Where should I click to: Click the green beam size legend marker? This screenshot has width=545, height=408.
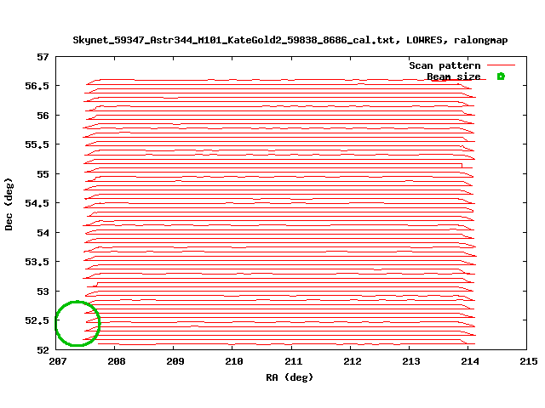[501, 76]
